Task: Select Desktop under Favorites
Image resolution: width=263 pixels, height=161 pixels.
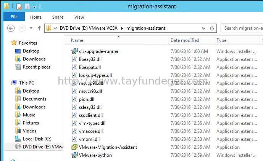Action: pos(31,51)
